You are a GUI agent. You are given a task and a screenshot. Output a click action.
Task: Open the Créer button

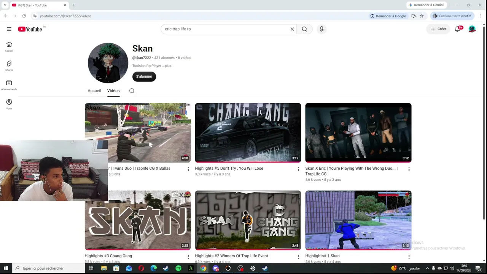coord(438,29)
